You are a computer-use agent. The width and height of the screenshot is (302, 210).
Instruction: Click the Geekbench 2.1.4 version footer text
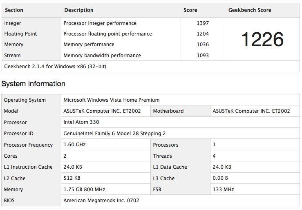(55, 66)
